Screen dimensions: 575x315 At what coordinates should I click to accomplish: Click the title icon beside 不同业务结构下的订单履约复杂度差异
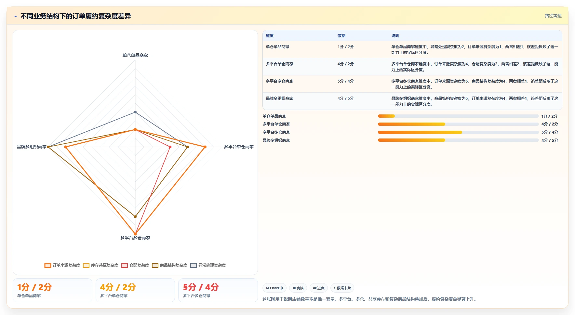(15, 16)
